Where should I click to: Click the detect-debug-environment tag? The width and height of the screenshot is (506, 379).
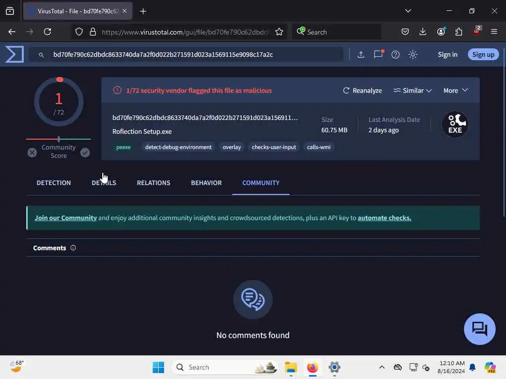(x=178, y=147)
